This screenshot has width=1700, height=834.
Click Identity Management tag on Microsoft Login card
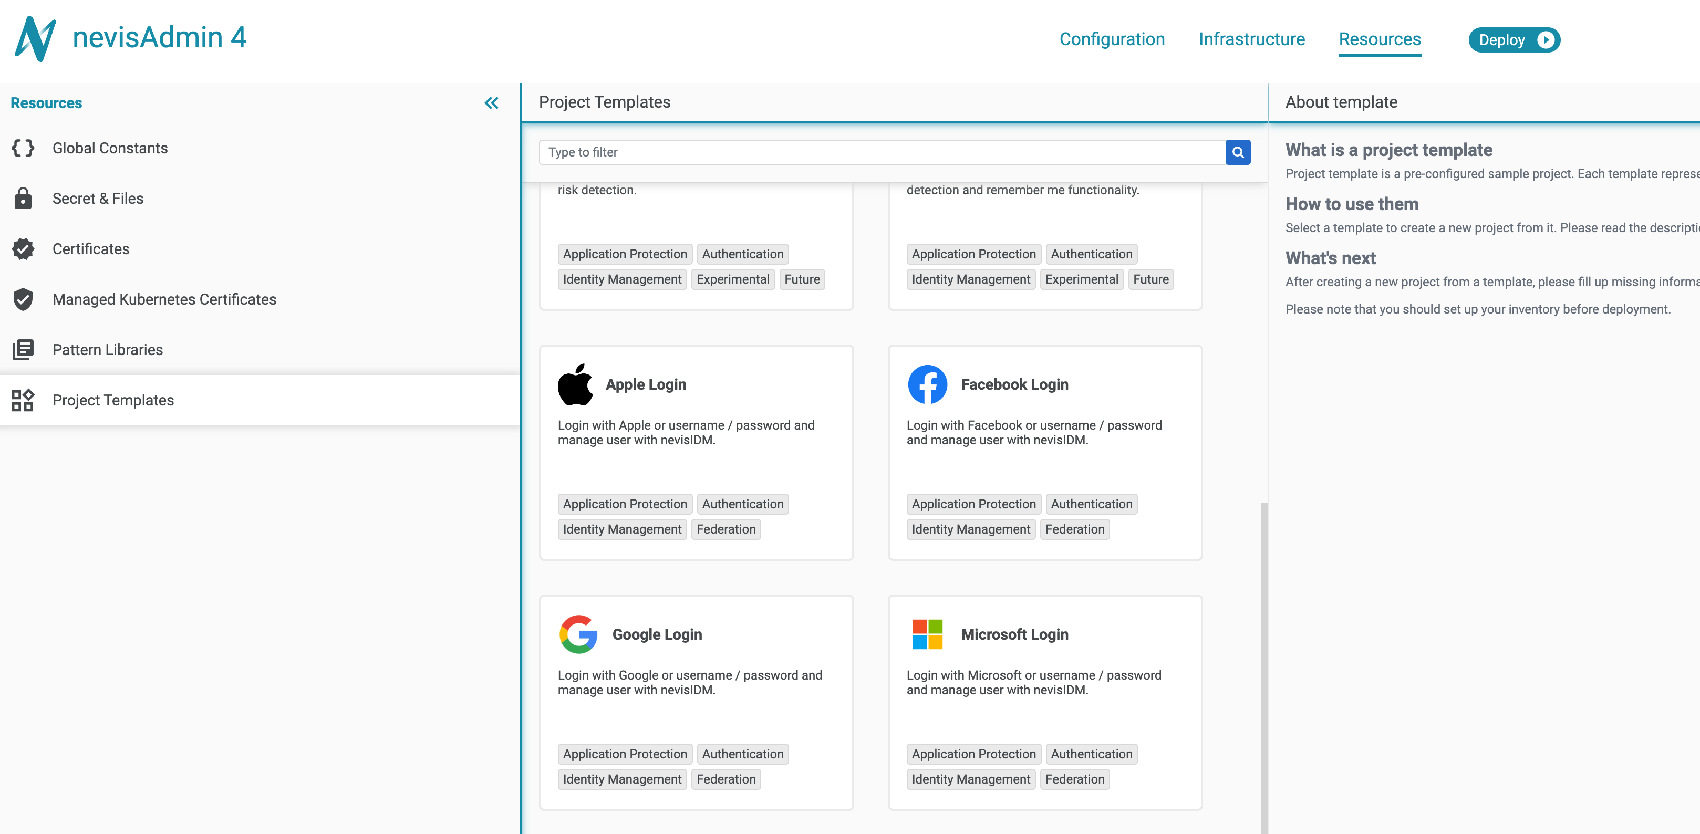coord(971,779)
